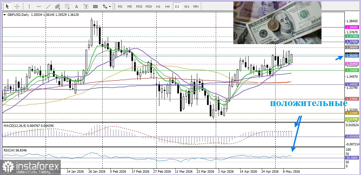The image size is (361, 175).
Task: Toggle the H4 timeframe button
Action: click(x=167, y=6)
